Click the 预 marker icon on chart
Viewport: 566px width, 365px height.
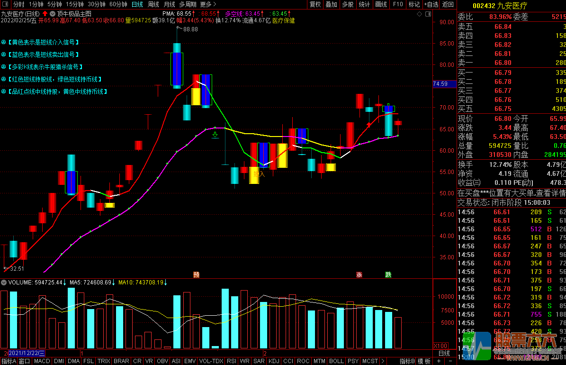click(197, 274)
